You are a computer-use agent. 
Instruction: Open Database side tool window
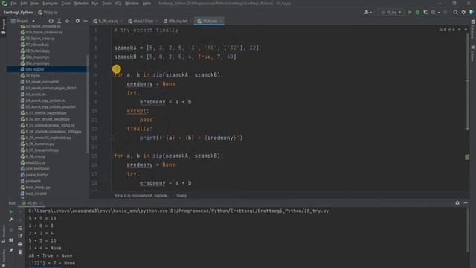tap(473, 29)
